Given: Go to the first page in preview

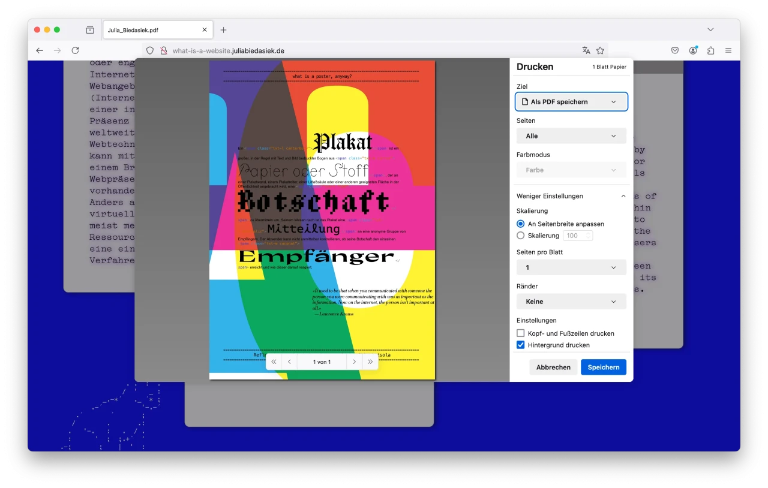Looking at the screenshot, I should point(274,362).
